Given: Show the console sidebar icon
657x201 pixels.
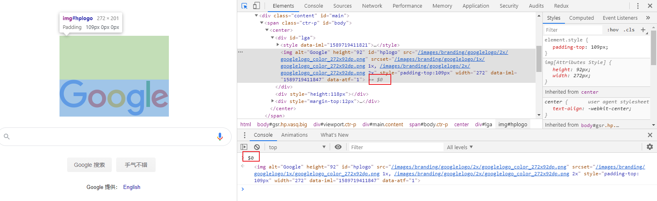Looking at the screenshot, I should [244, 147].
